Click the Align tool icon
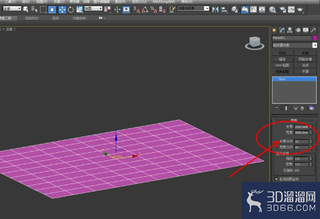The image size is (320, 219). (224, 9)
